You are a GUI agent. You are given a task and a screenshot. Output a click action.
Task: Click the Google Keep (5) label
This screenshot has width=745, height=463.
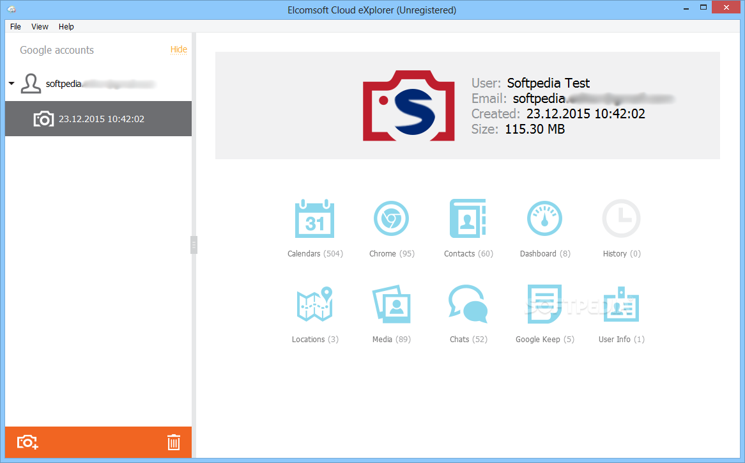pos(545,340)
